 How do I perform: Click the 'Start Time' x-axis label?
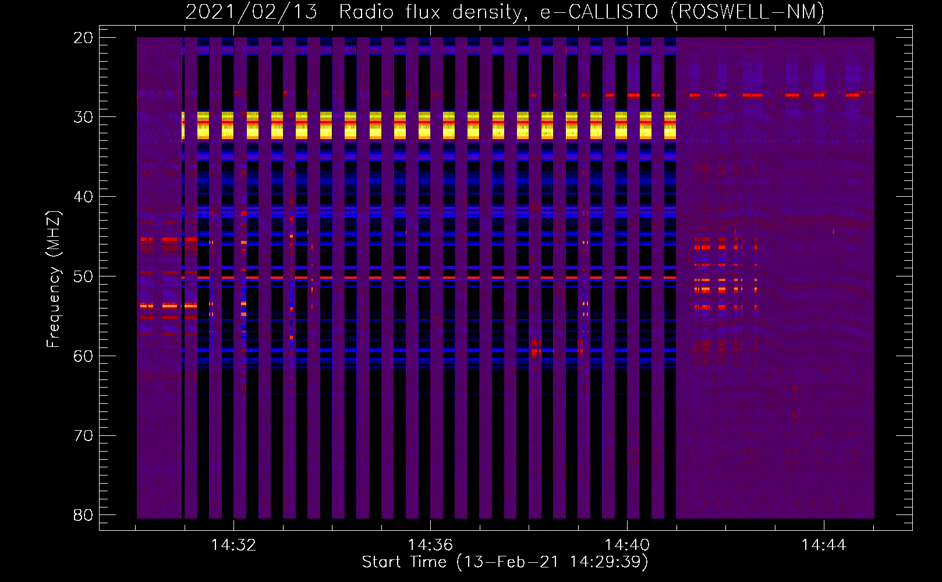coord(504,562)
